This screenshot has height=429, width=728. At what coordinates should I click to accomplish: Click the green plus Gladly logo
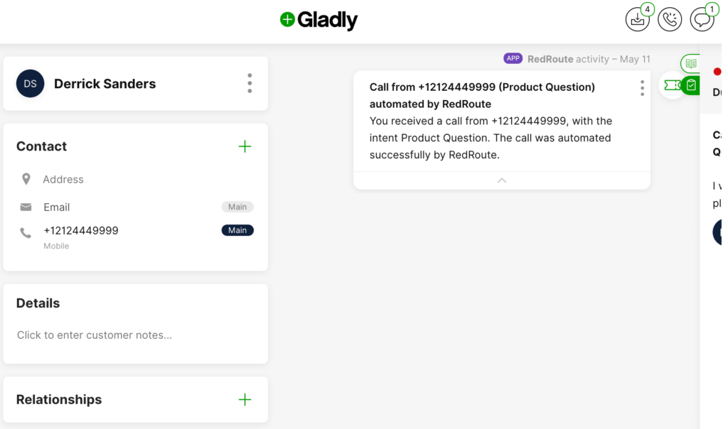click(x=318, y=20)
